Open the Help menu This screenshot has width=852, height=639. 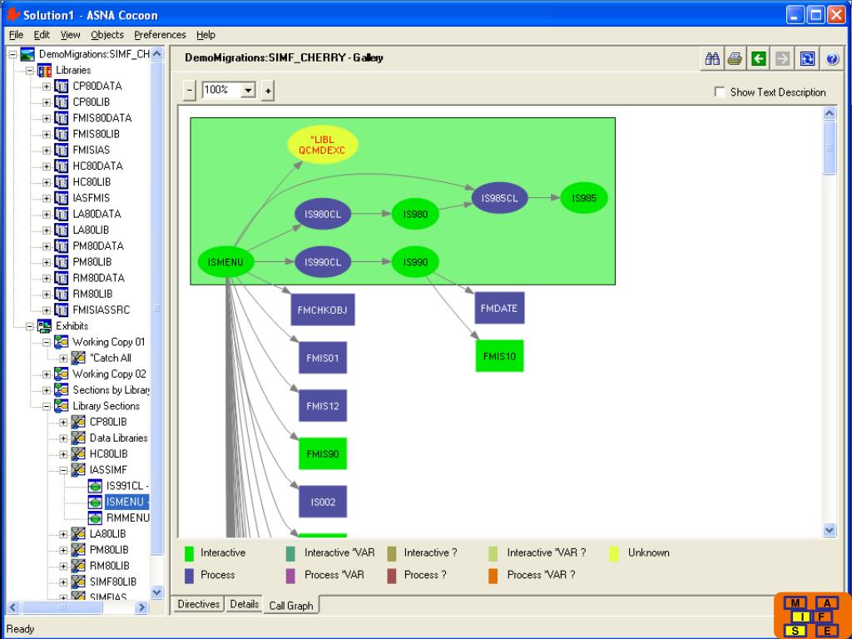point(206,35)
